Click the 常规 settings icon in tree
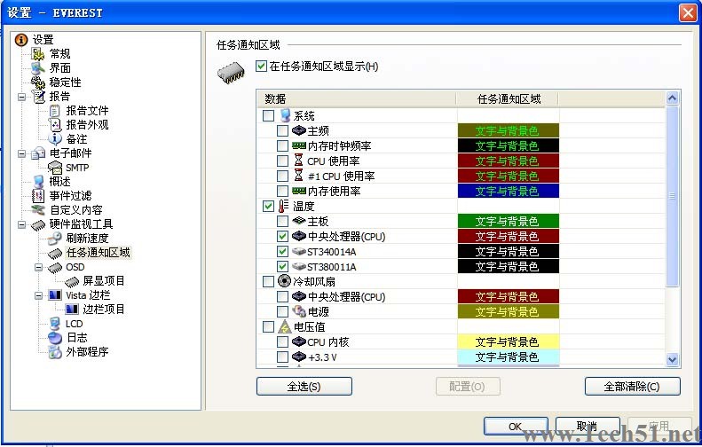The height and width of the screenshot is (447, 702). pos(38,54)
